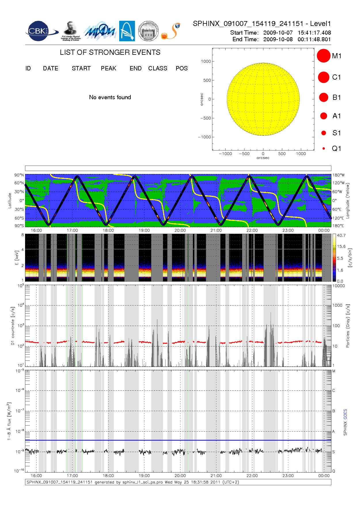Viewport: 357px width, 506px height.
Task: Click the orange S sun-earth logo
Action: point(171,31)
